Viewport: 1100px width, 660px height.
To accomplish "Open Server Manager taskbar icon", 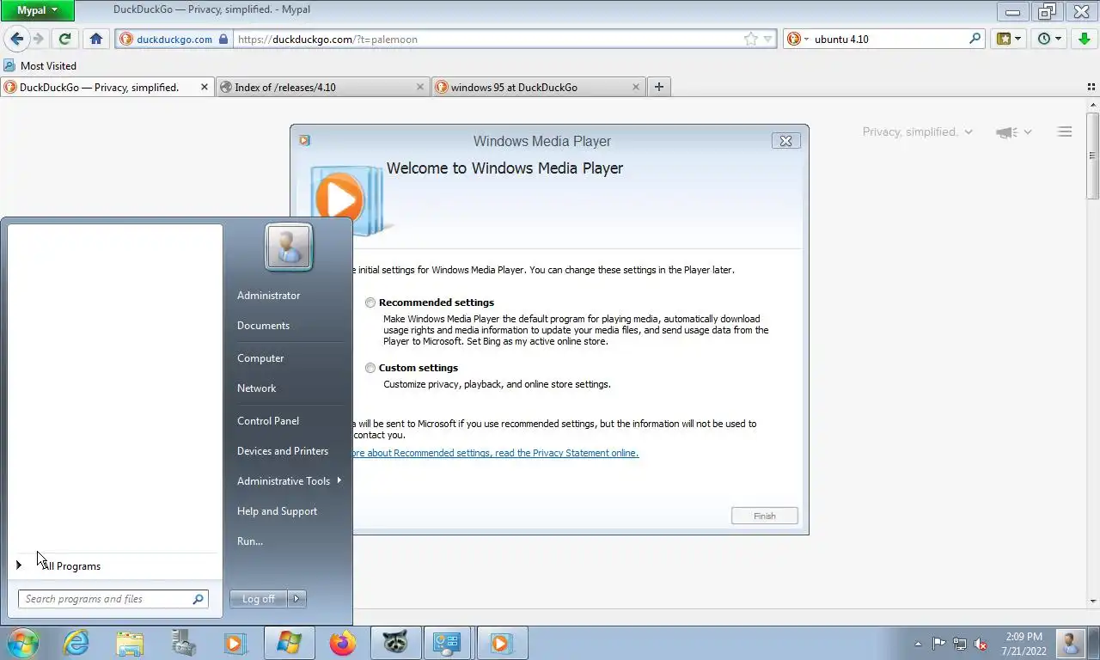I will point(183,643).
